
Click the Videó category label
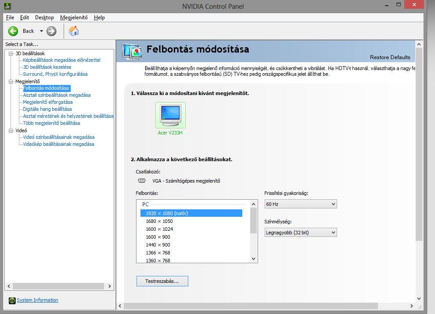pyautogui.click(x=21, y=131)
